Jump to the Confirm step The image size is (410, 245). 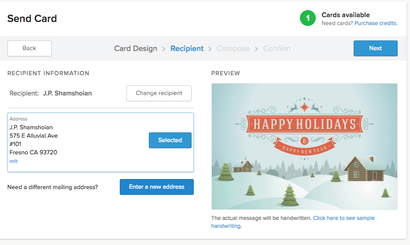277,48
